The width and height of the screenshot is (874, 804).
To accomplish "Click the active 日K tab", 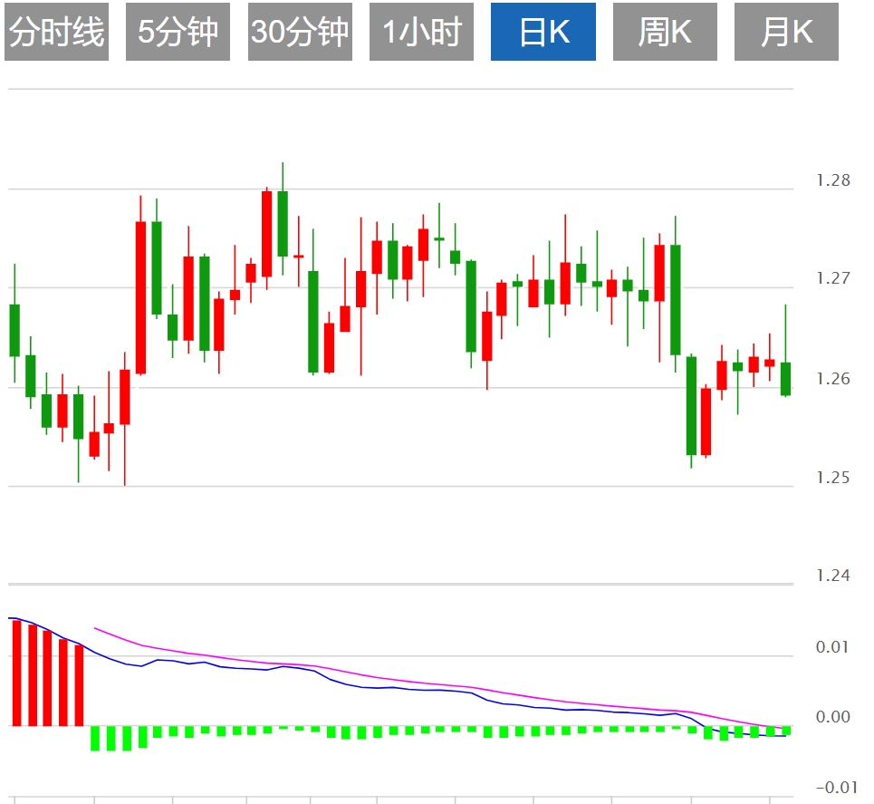I will click(x=543, y=32).
